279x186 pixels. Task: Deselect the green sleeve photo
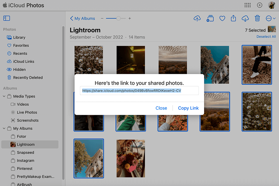pyautogui.click(x=131, y=123)
